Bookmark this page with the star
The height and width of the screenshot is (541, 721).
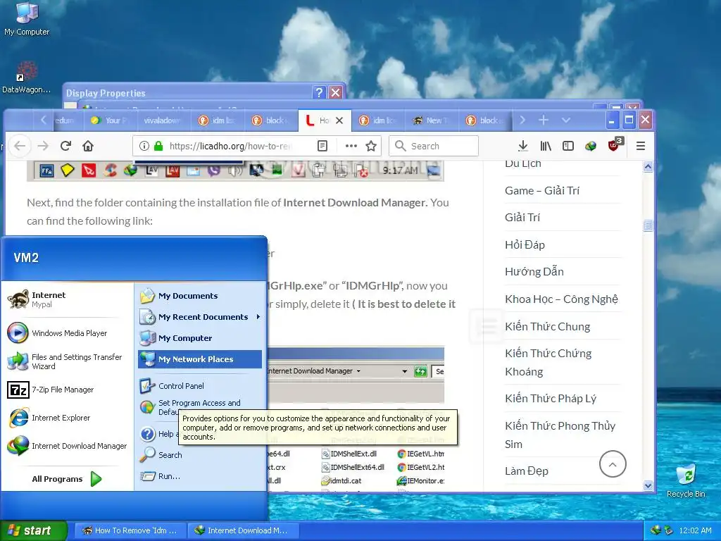(x=371, y=146)
